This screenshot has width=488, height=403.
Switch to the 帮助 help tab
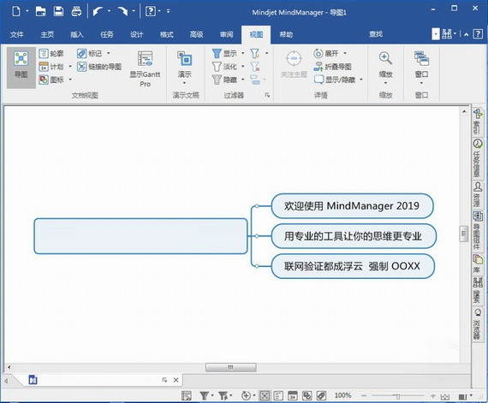pyautogui.click(x=286, y=34)
